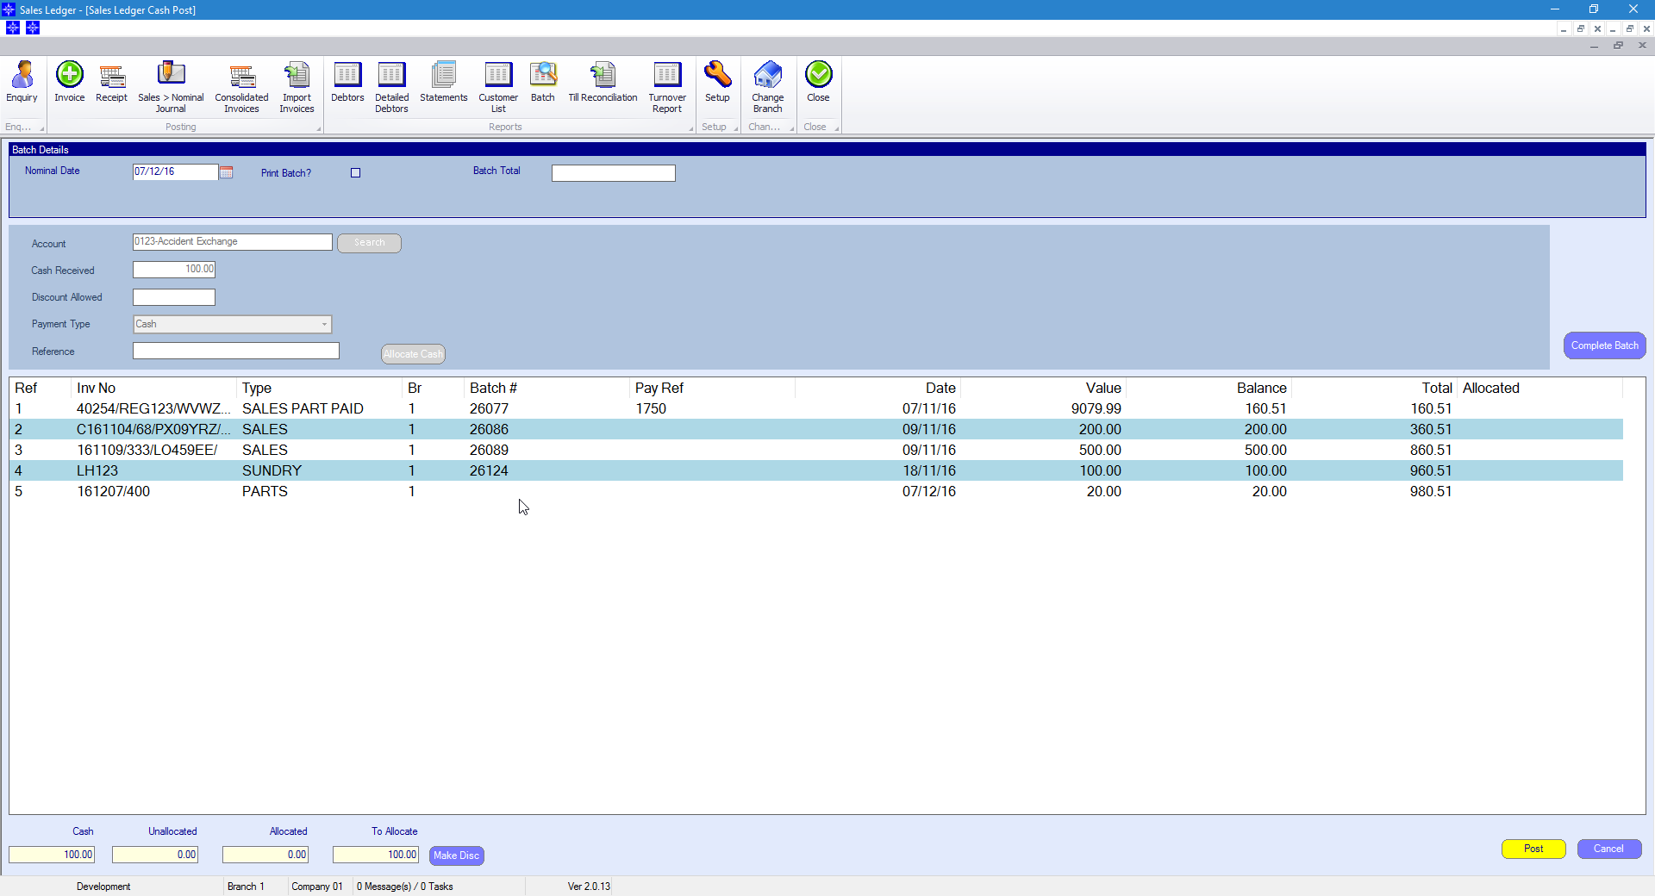Expand the Enquiry group launcher

tap(41, 129)
